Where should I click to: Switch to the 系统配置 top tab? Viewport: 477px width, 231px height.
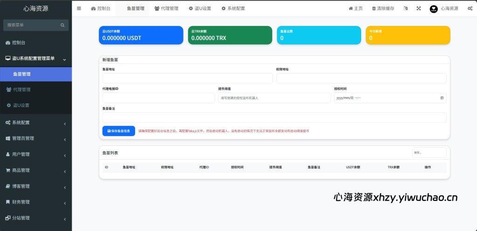(x=233, y=8)
